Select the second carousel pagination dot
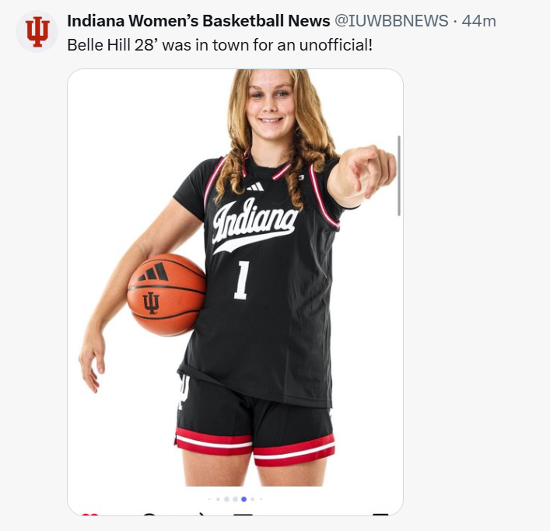550x531 pixels. [x=218, y=499]
